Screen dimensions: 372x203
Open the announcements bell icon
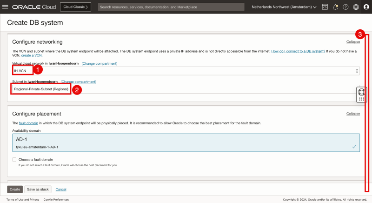335,7
